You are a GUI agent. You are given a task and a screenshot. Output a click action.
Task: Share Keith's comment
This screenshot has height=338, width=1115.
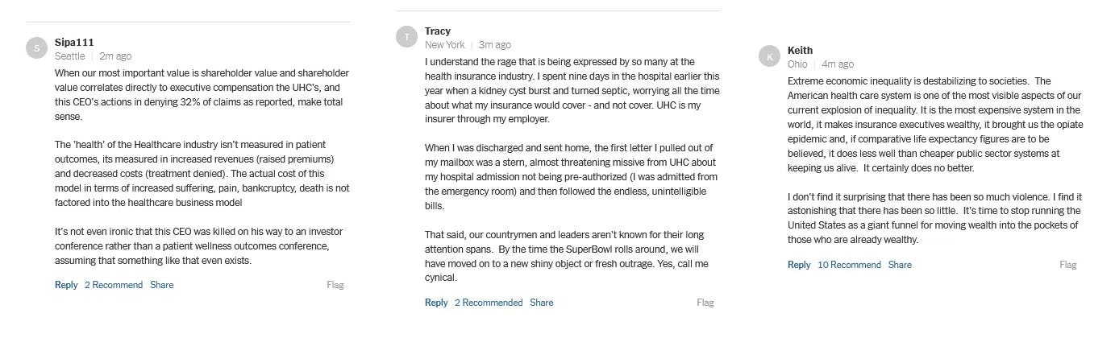coord(900,265)
